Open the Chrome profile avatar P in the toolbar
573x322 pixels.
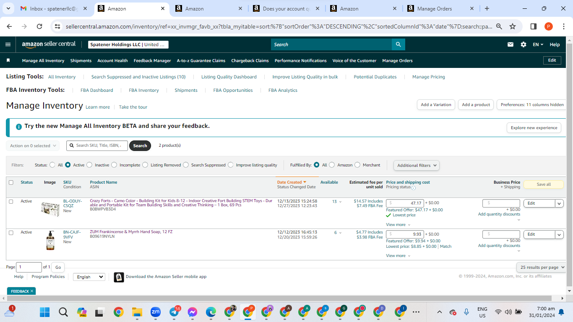548,26
